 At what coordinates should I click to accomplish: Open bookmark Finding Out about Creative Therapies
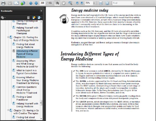coord(25,118)
